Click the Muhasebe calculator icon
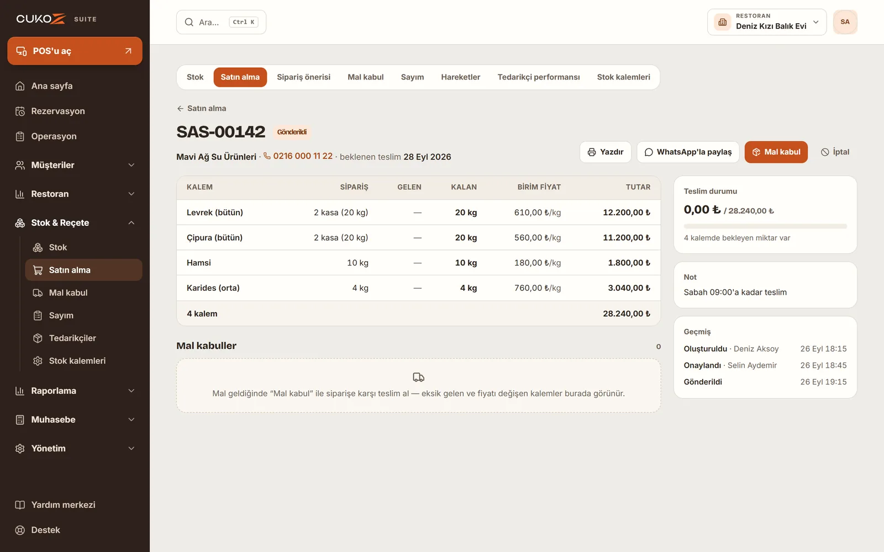Viewport: 884px width, 552px height. coord(20,420)
